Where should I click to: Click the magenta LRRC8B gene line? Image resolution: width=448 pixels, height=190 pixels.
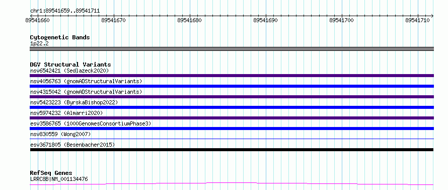[232, 184]
